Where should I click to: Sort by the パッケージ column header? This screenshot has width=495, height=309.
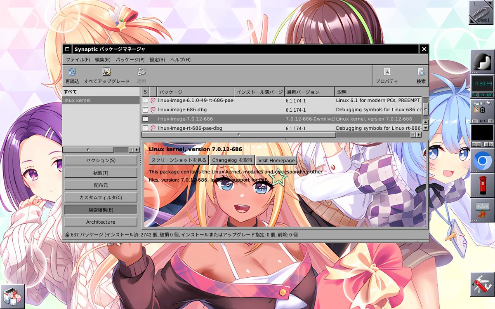[x=196, y=92]
